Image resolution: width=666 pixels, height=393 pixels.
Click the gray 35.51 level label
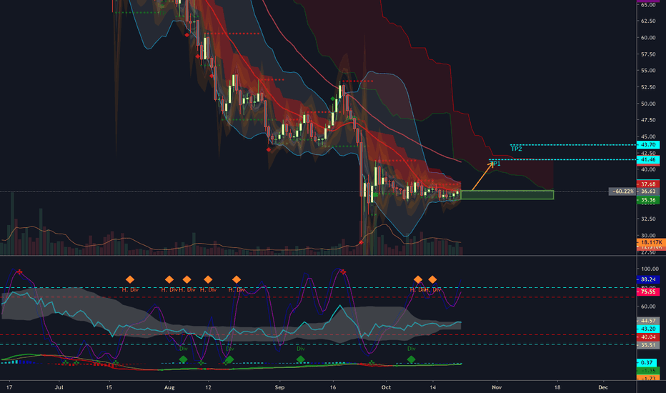pyautogui.click(x=648, y=345)
